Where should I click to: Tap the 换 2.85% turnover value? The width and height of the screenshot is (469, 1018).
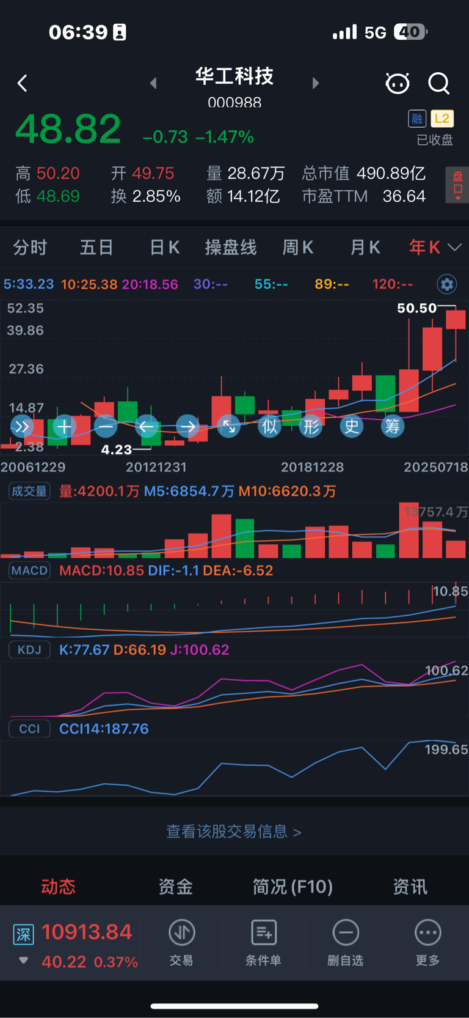pyautogui.click(x=145, y=196)
